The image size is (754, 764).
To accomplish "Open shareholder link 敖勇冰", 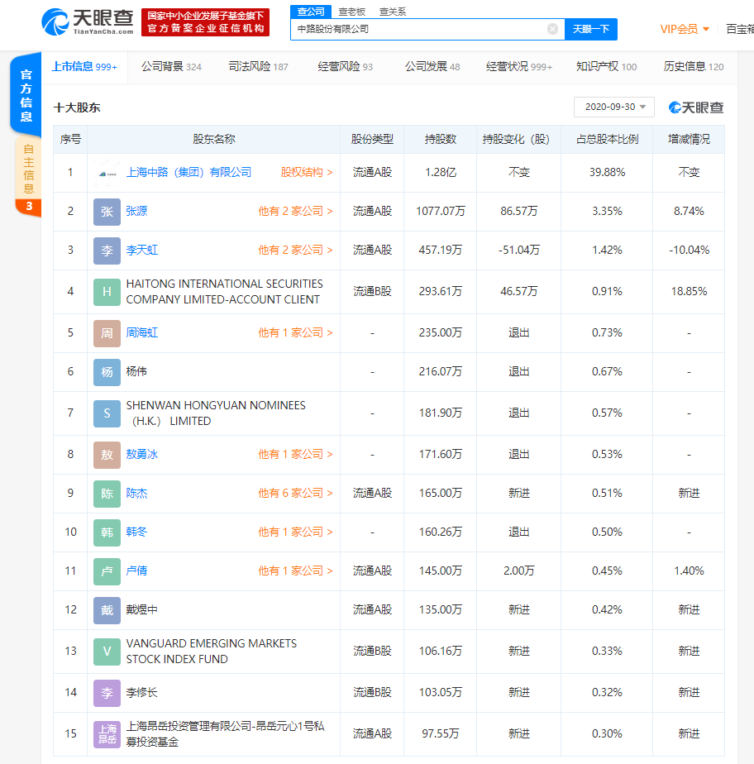I will [141, 455].
